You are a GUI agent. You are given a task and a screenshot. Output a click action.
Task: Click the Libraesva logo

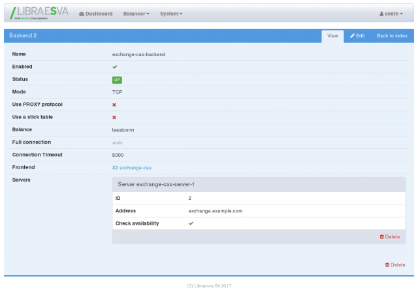(38, 13)
